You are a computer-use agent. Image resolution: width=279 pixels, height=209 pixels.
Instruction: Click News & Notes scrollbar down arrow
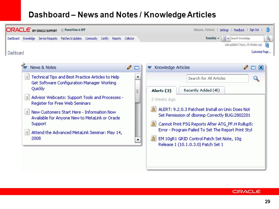138,140
